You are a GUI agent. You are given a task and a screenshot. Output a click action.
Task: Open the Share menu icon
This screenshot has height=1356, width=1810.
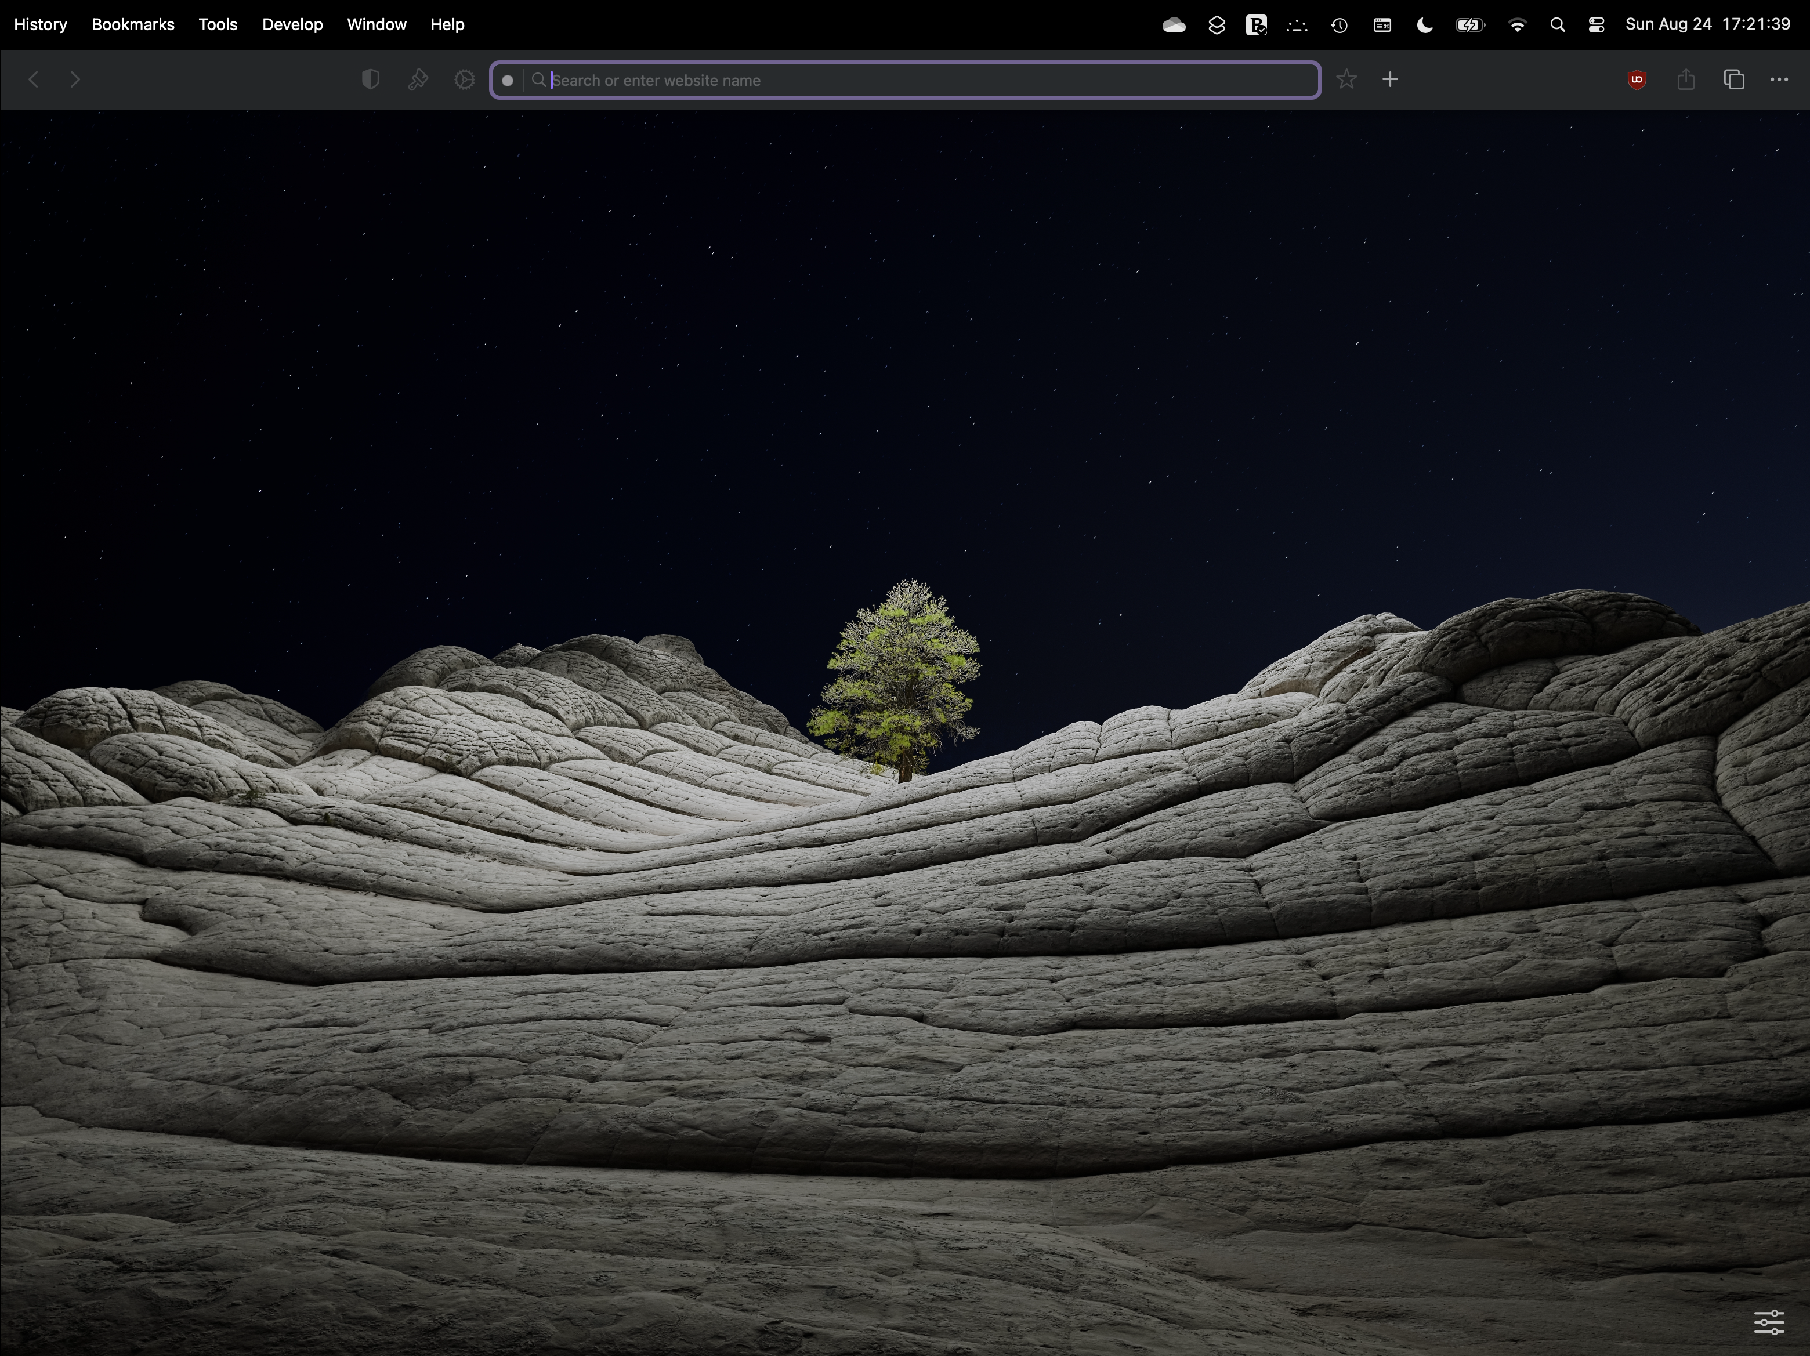coord(1686,79)
